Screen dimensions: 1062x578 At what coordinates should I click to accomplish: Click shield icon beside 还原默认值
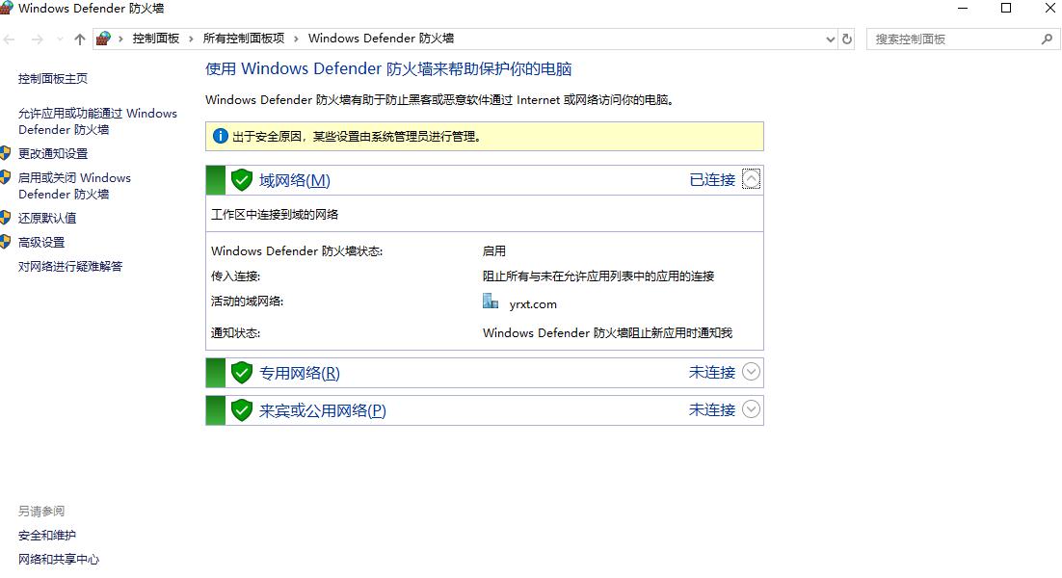(6, 218)
